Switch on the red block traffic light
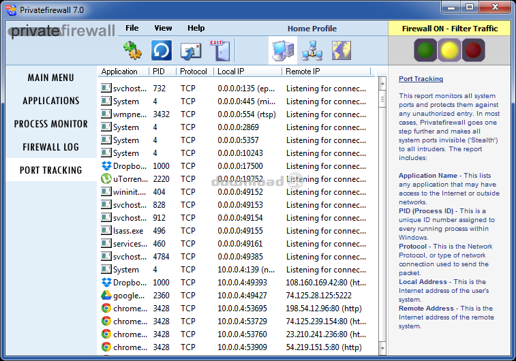Image resolution: width=516 pixels, height=361 pixels. click(472, 50)
